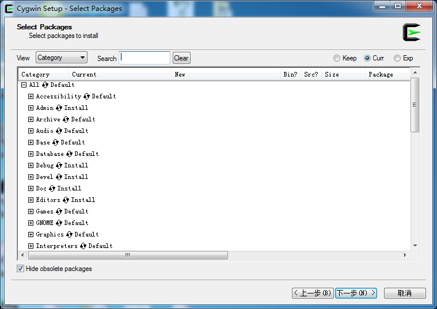The width and height of the screenshot is (437, 309).
Task: Expand the GNOME category
Action: click(31, 223)
